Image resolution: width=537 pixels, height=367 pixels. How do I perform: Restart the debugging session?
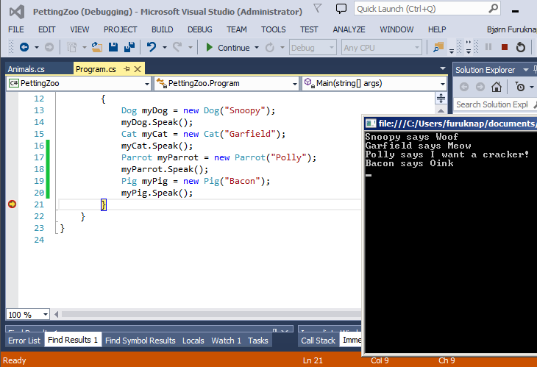[x=521, y=47]
